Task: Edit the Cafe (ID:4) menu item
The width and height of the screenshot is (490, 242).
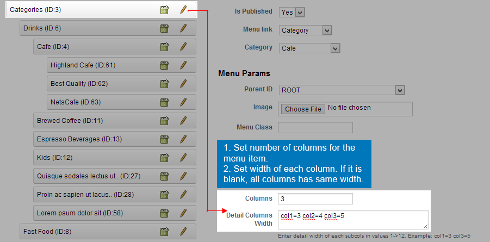Action: point(183,47)
